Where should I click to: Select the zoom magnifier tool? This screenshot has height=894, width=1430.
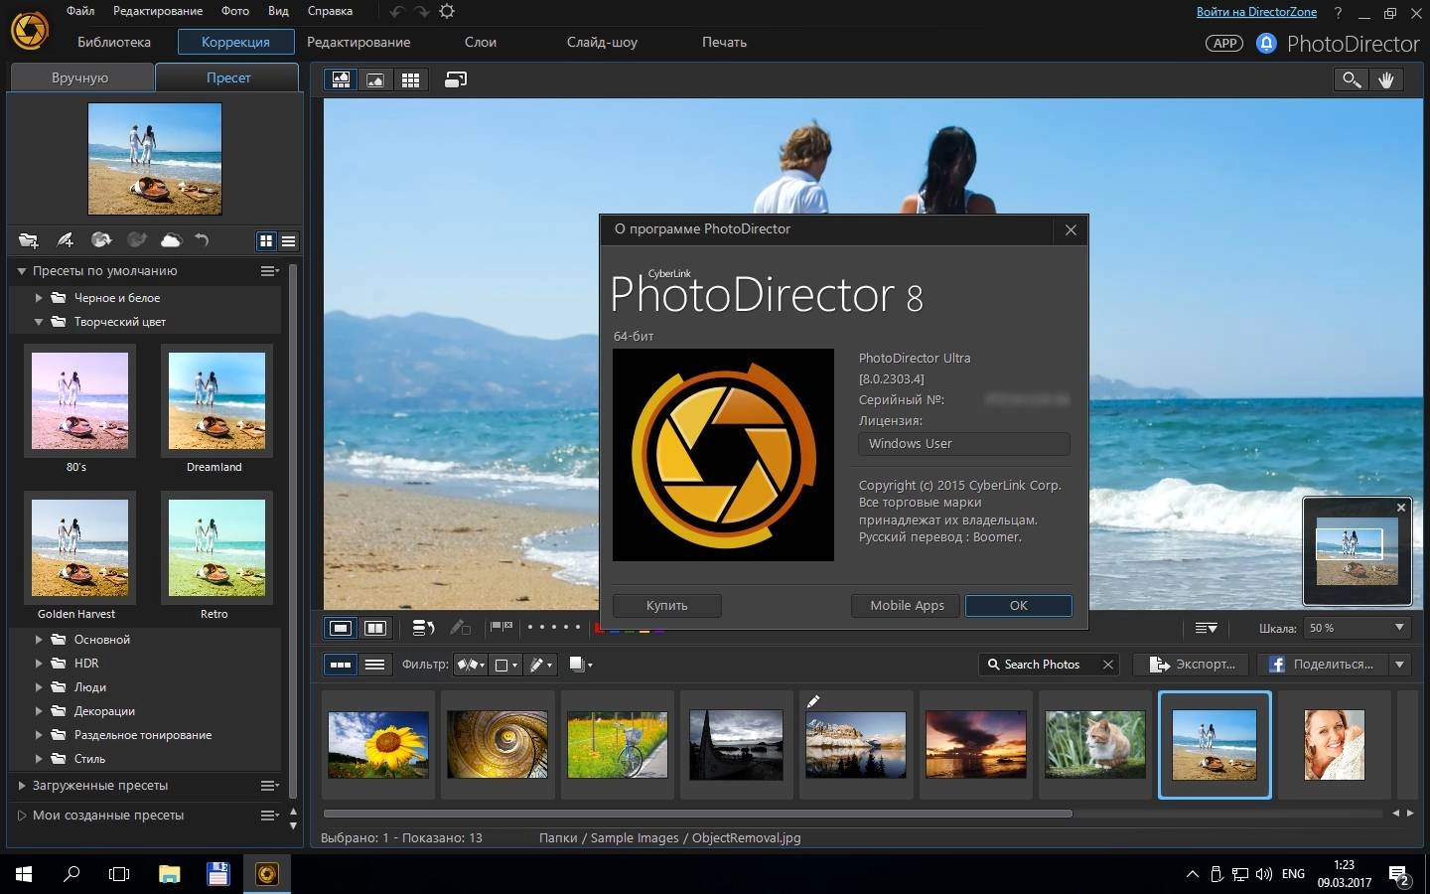(x=1352, y=79)
